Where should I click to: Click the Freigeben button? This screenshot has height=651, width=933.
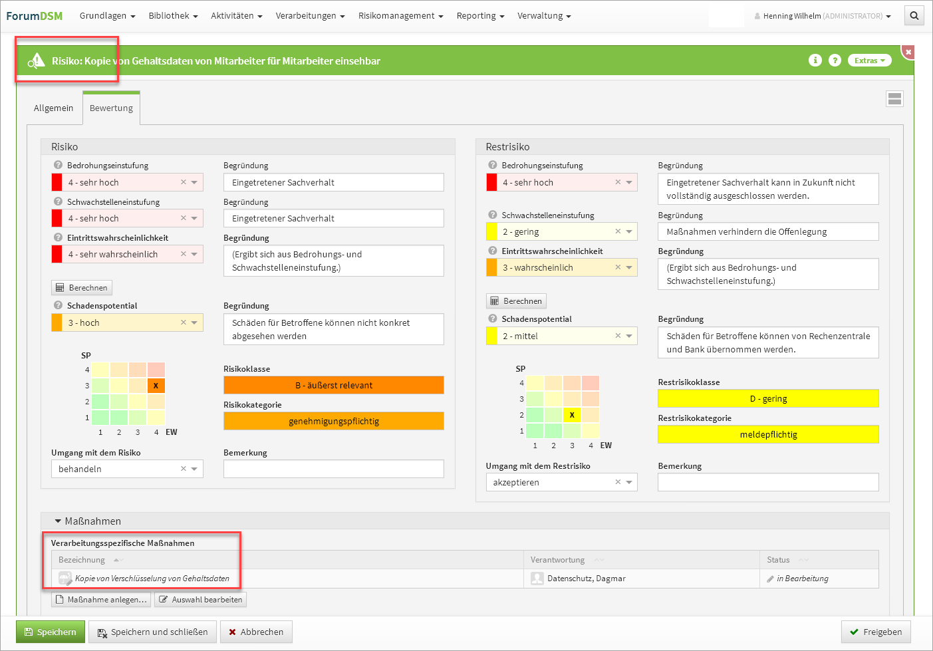coord(876,632)
